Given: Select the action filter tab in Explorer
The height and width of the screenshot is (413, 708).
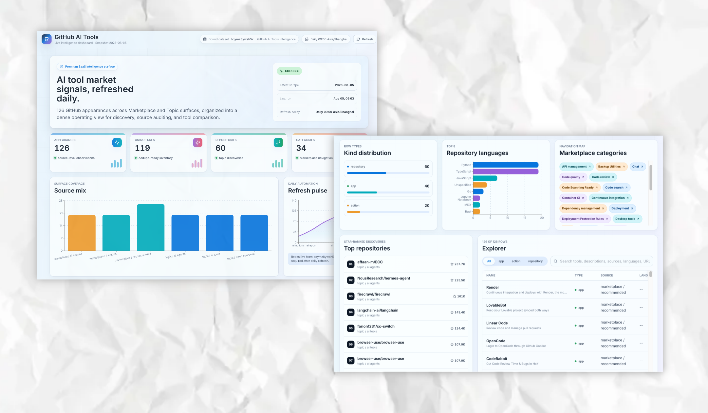Looking at the screenshot, I should click(516, 261).
